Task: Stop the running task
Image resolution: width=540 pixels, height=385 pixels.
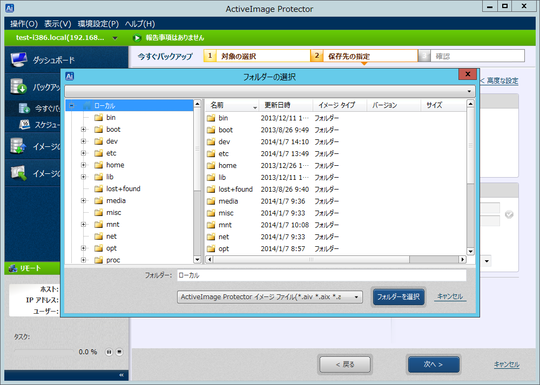Action: coord(119,352)
